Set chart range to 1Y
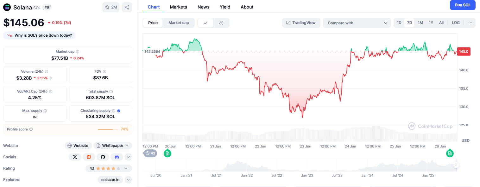The image size is (480, 187). coord(431,23)
